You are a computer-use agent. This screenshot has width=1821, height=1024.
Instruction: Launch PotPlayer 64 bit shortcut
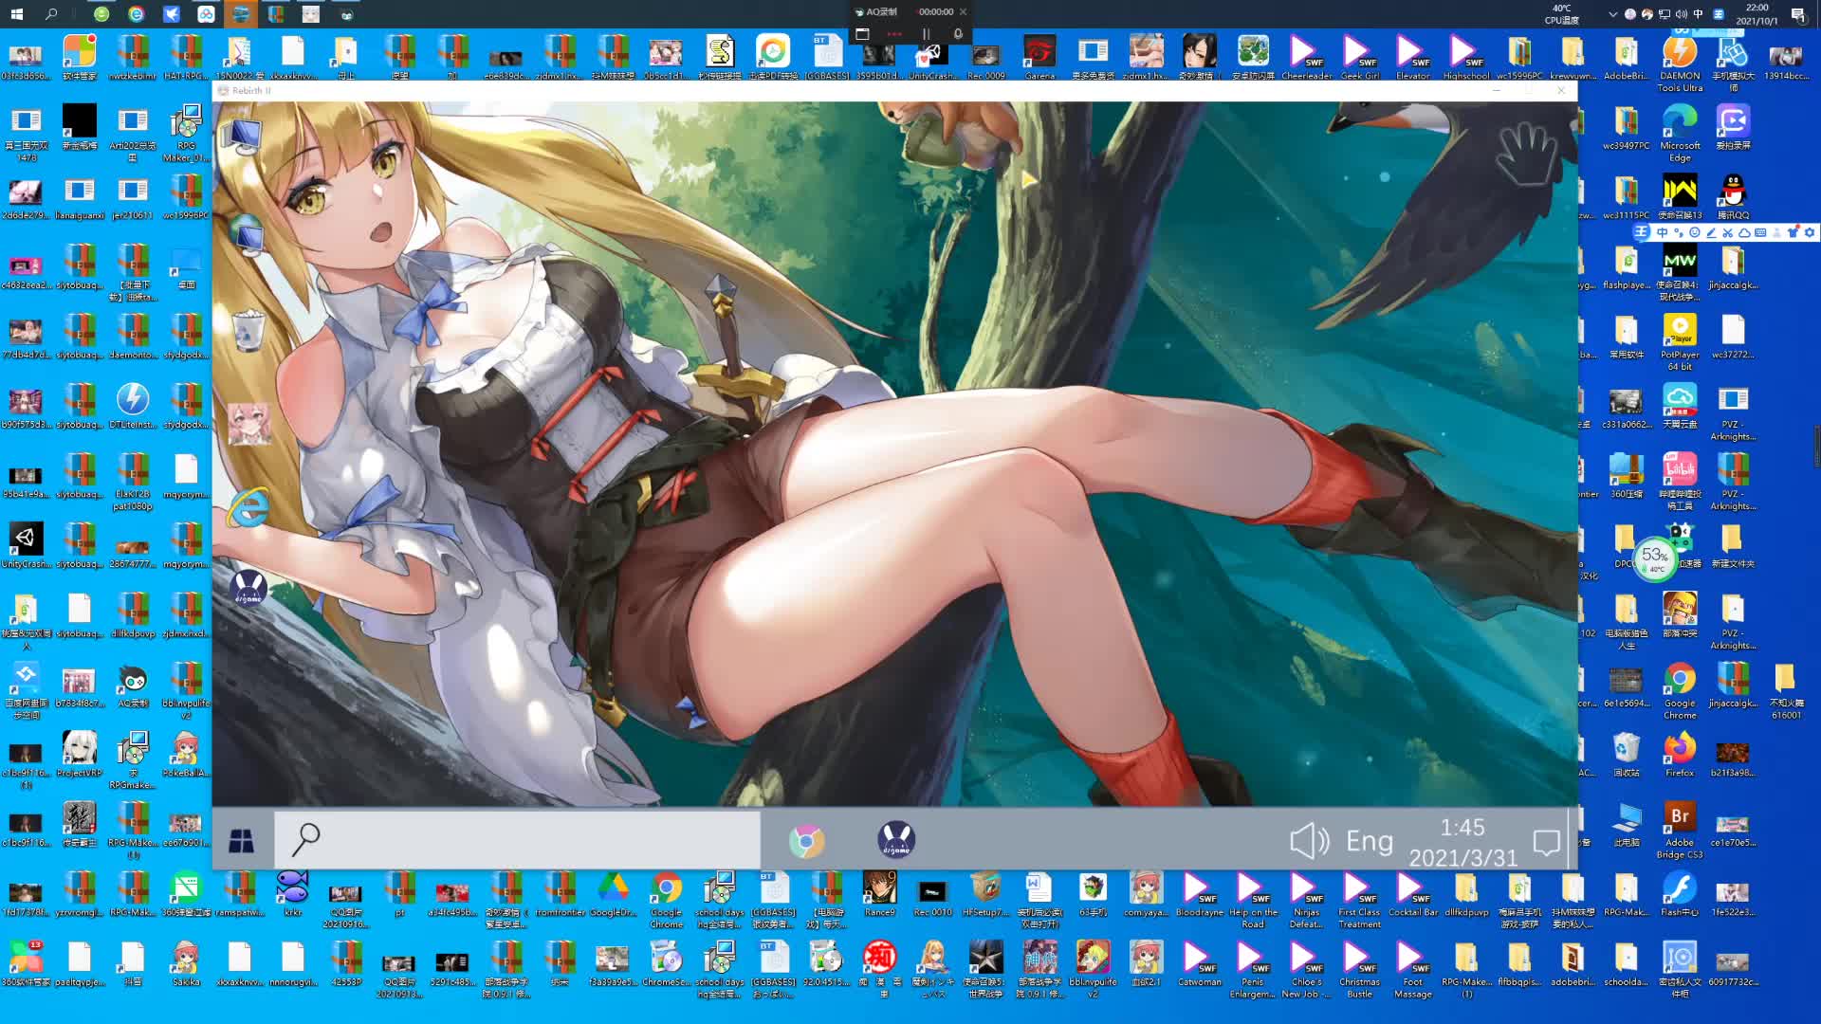tap(1680, 341)
